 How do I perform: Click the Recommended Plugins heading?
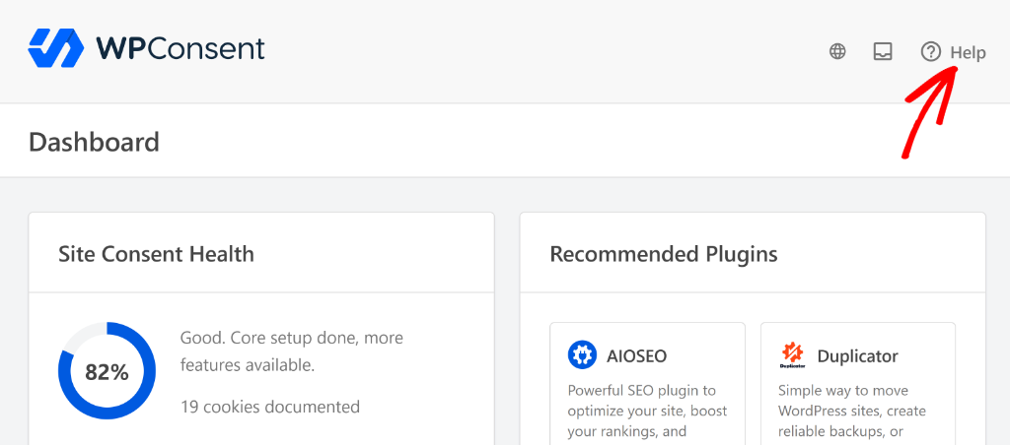click(x=664, y=254)
